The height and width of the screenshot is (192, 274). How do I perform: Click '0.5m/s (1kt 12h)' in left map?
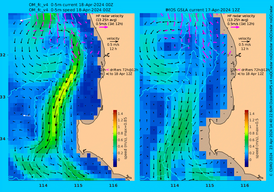[x=109, y=24]
